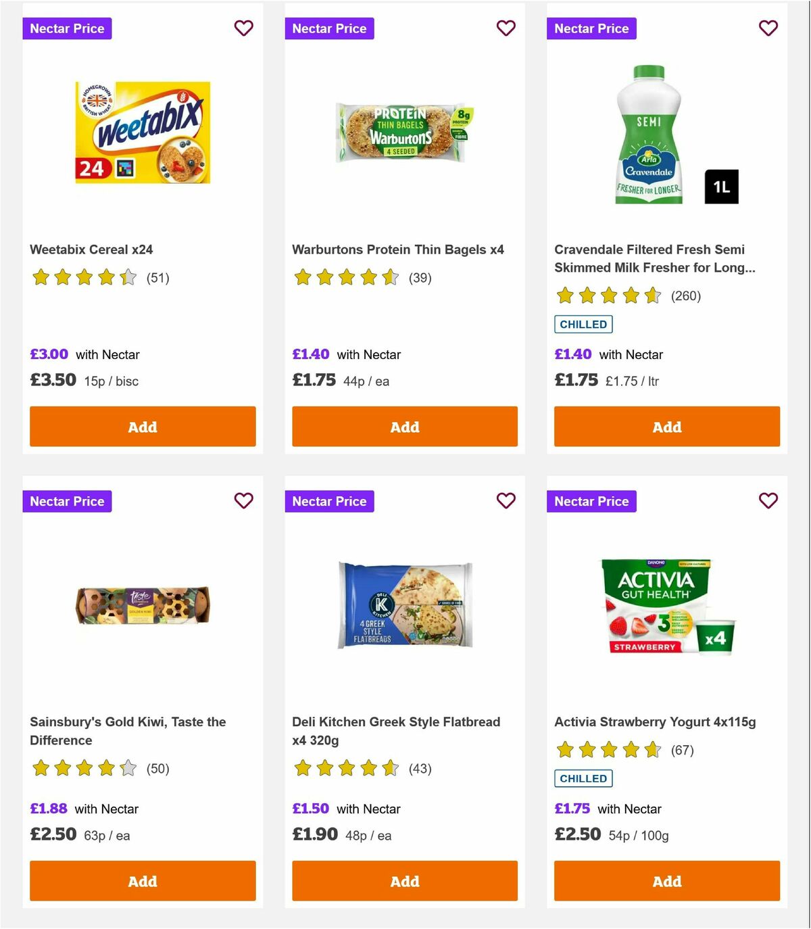Viewport: 811px width, 929px height.
Task: Add Cravendale milk to trolley
Action: (666, 427)
